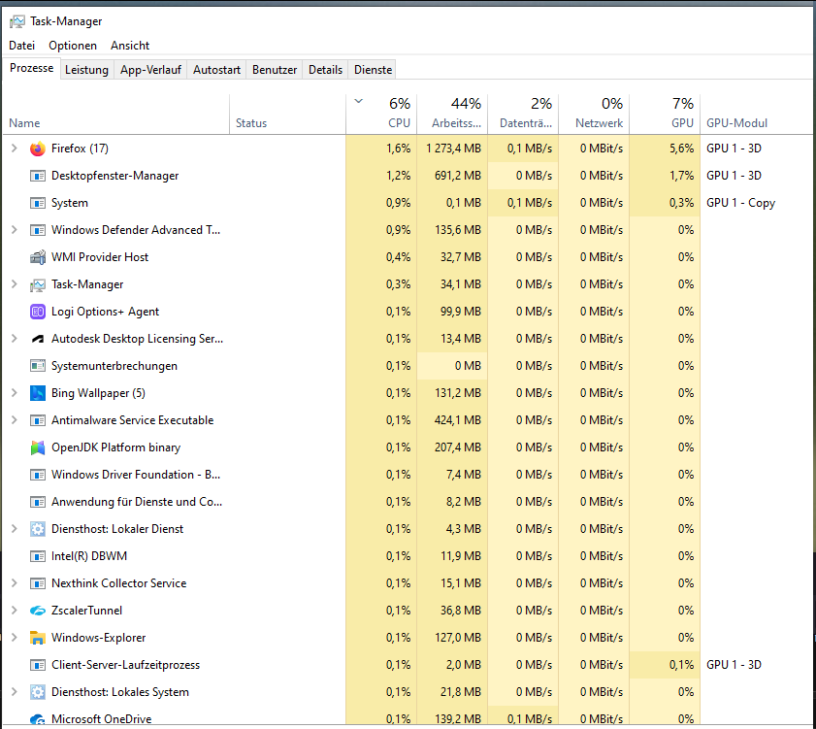The image size is (816, 729).
Task: Click Client-Server-Laufzeitprozess GPU value 0,1%
Action: click(x=681, y=664)
